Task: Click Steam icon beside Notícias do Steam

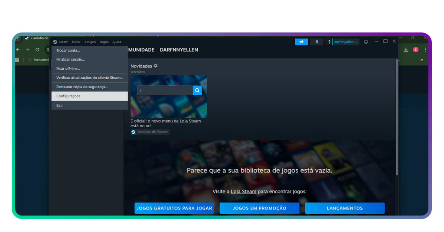Action: click(x=134, y=132)
